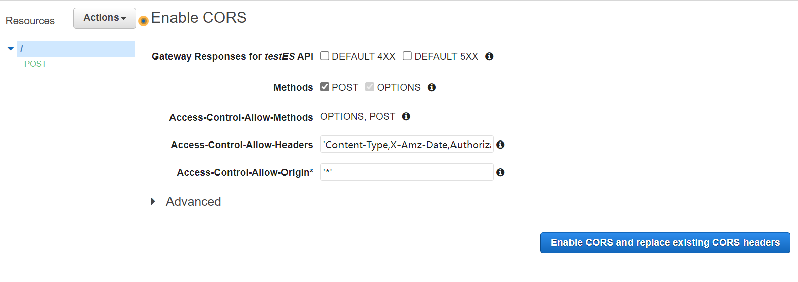Select the POST method under root

[x=35, y=64]
